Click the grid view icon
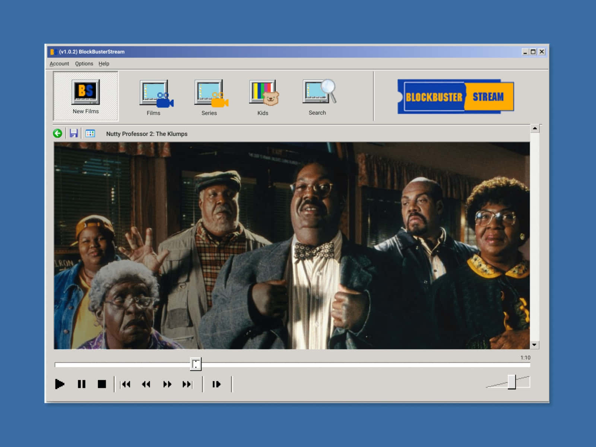 [90, 133]
